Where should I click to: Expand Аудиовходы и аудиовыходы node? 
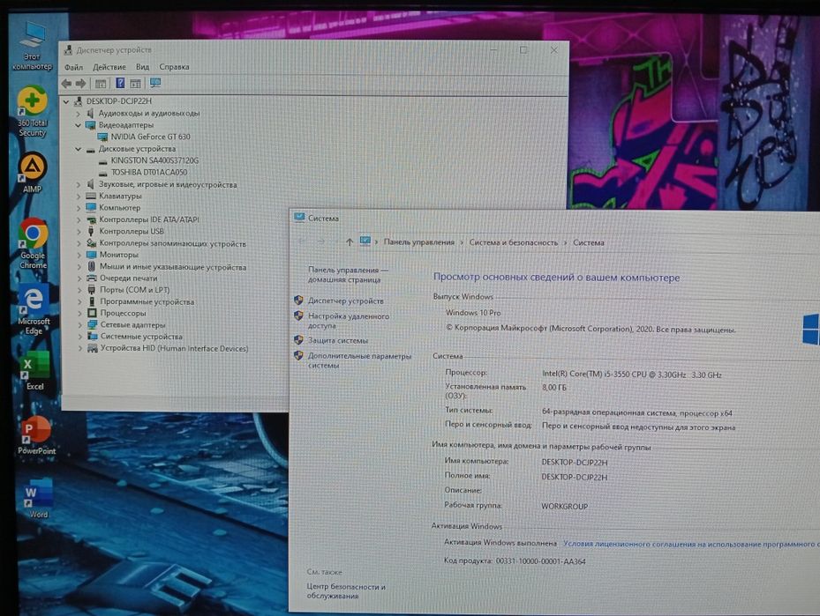[79, 114]
